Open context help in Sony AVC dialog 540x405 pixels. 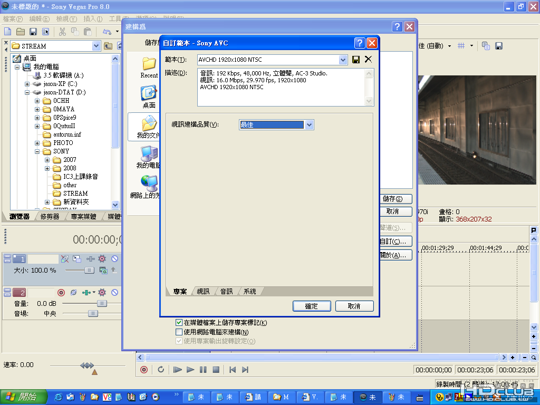click(359, 43)
